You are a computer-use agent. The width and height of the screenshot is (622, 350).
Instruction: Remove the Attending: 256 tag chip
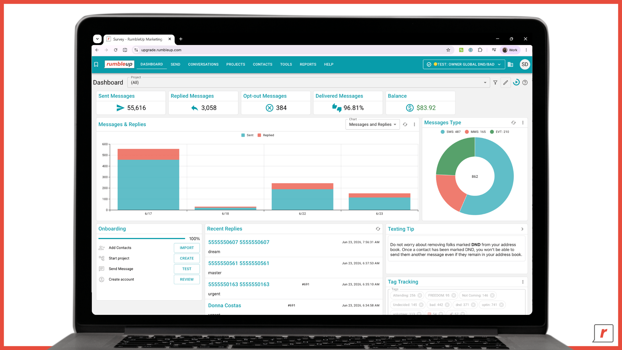[x=420, y=296]
